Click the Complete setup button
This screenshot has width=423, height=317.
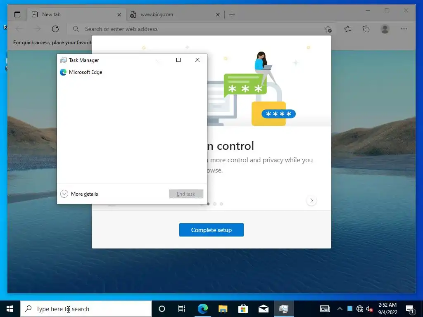pyautogui.click(x=211, y=230)
